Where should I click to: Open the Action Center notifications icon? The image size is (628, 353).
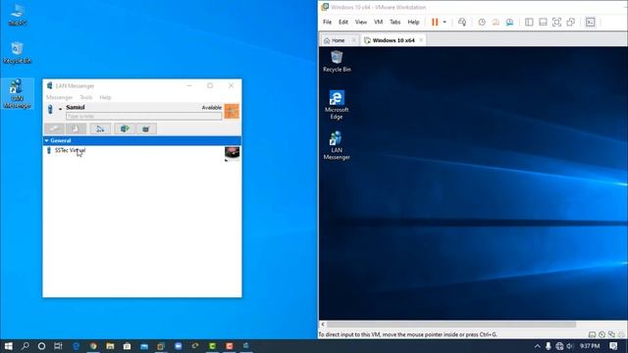pos(613,346)
